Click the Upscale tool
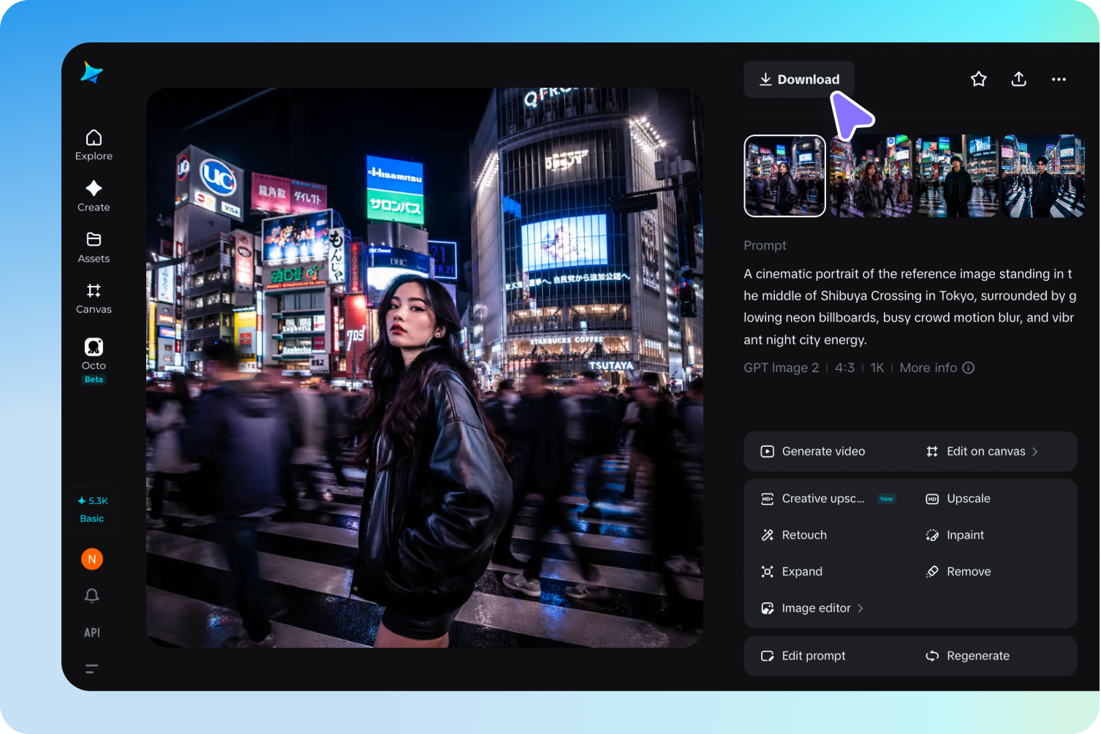The height and width of the screenshot is (734, 1101). (958, 499)
